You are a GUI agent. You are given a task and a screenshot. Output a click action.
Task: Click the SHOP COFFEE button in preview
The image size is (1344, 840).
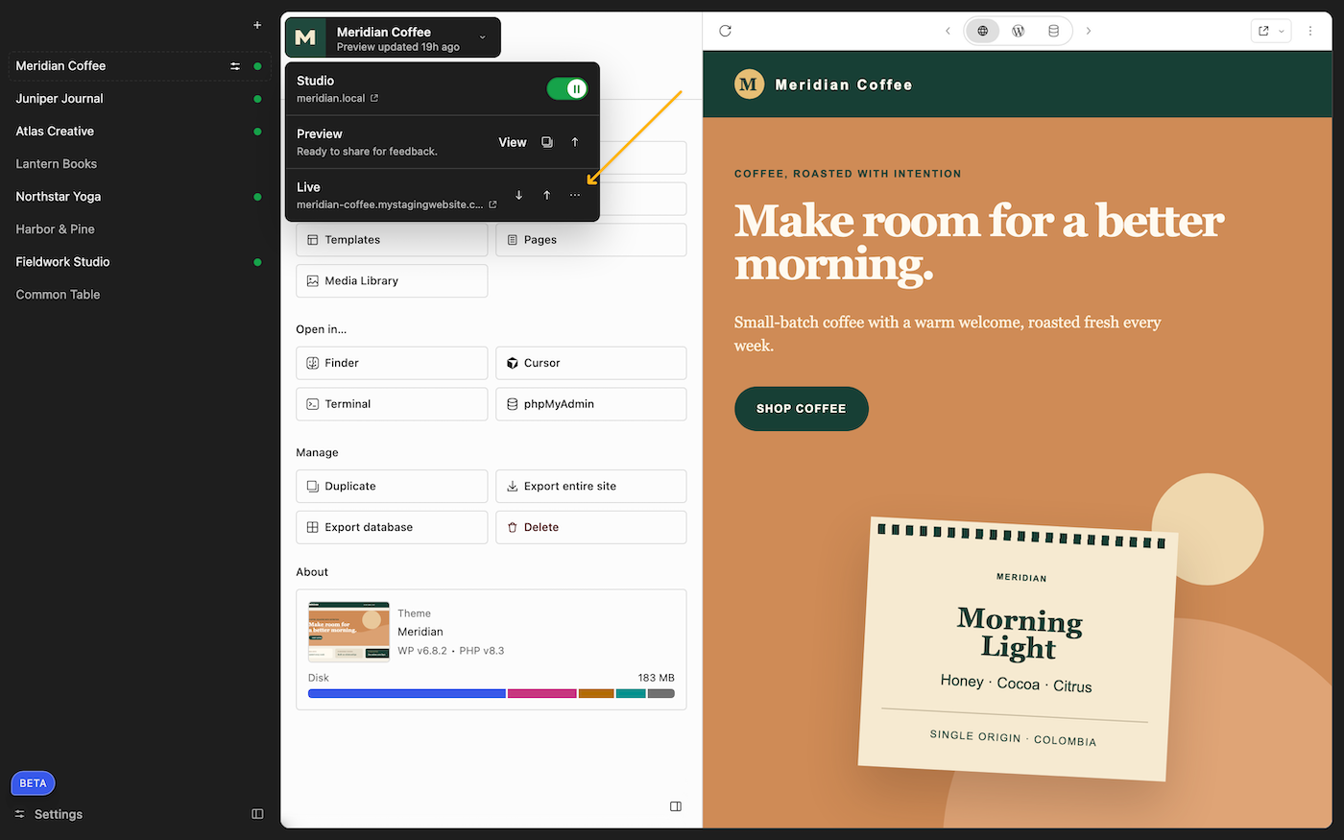pos(802,409)
